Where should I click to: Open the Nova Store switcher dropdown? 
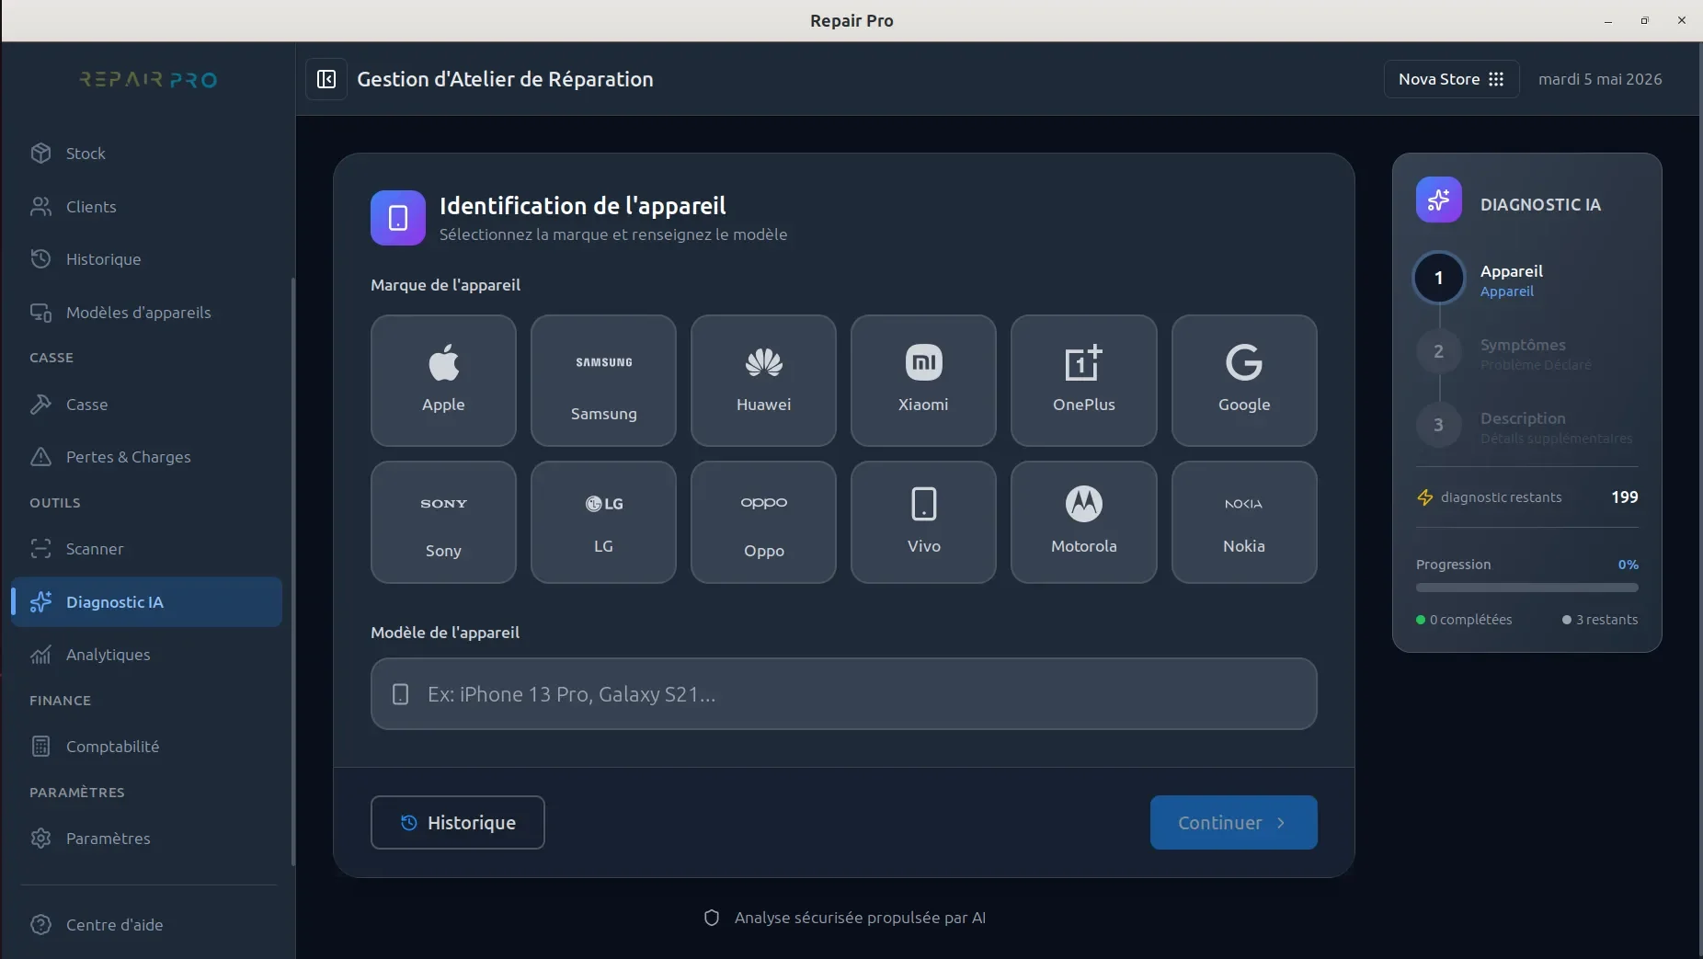tap(1451, 79)
